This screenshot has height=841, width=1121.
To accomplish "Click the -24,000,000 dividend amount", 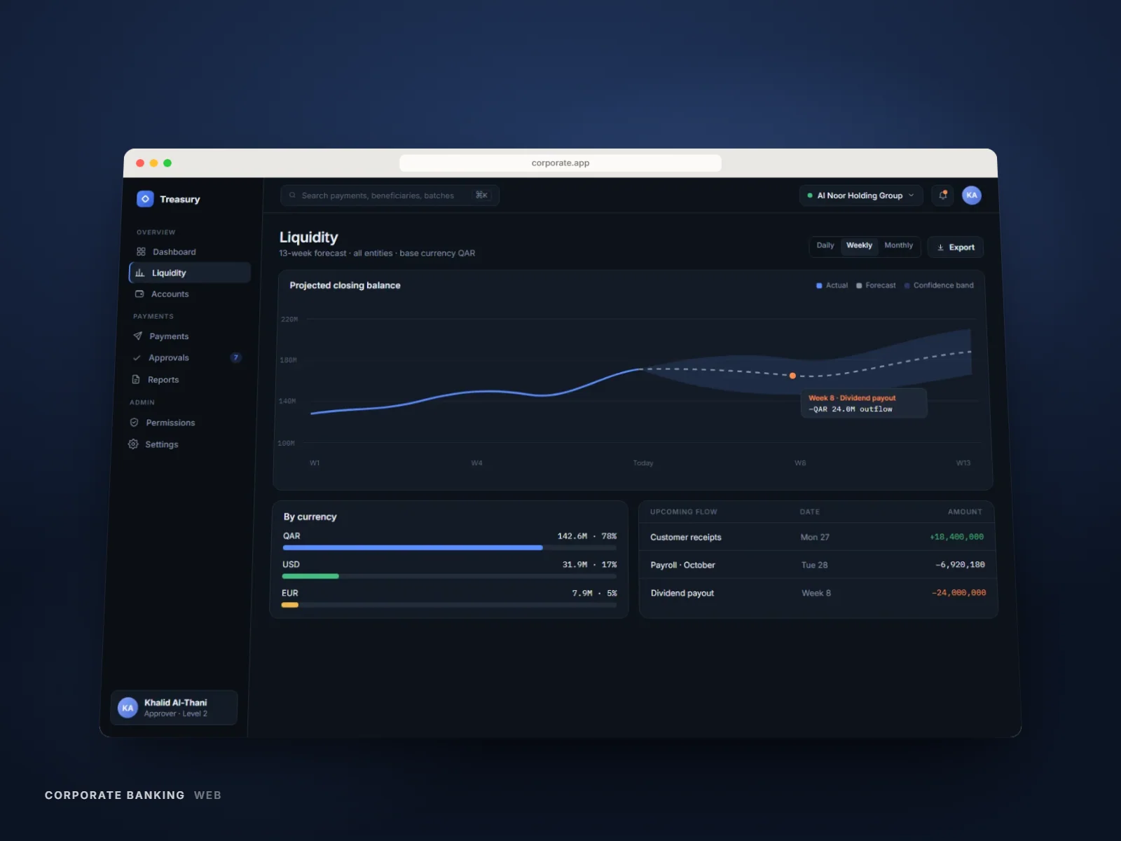I will click(958, 593).
